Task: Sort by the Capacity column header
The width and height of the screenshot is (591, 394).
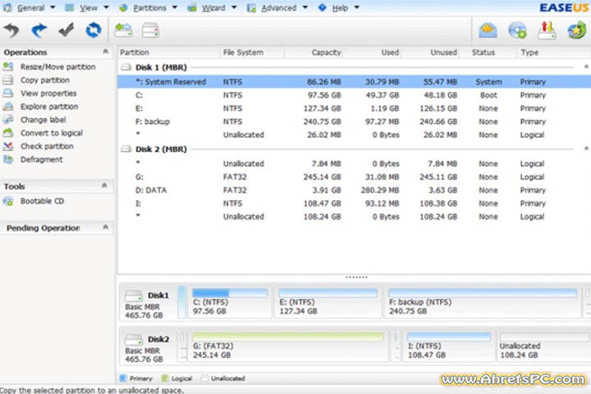Action: 314,53
